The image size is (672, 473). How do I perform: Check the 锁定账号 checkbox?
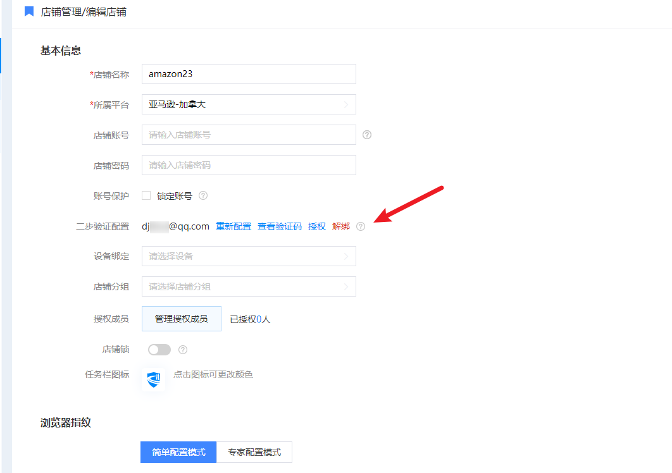coord(146,196)
